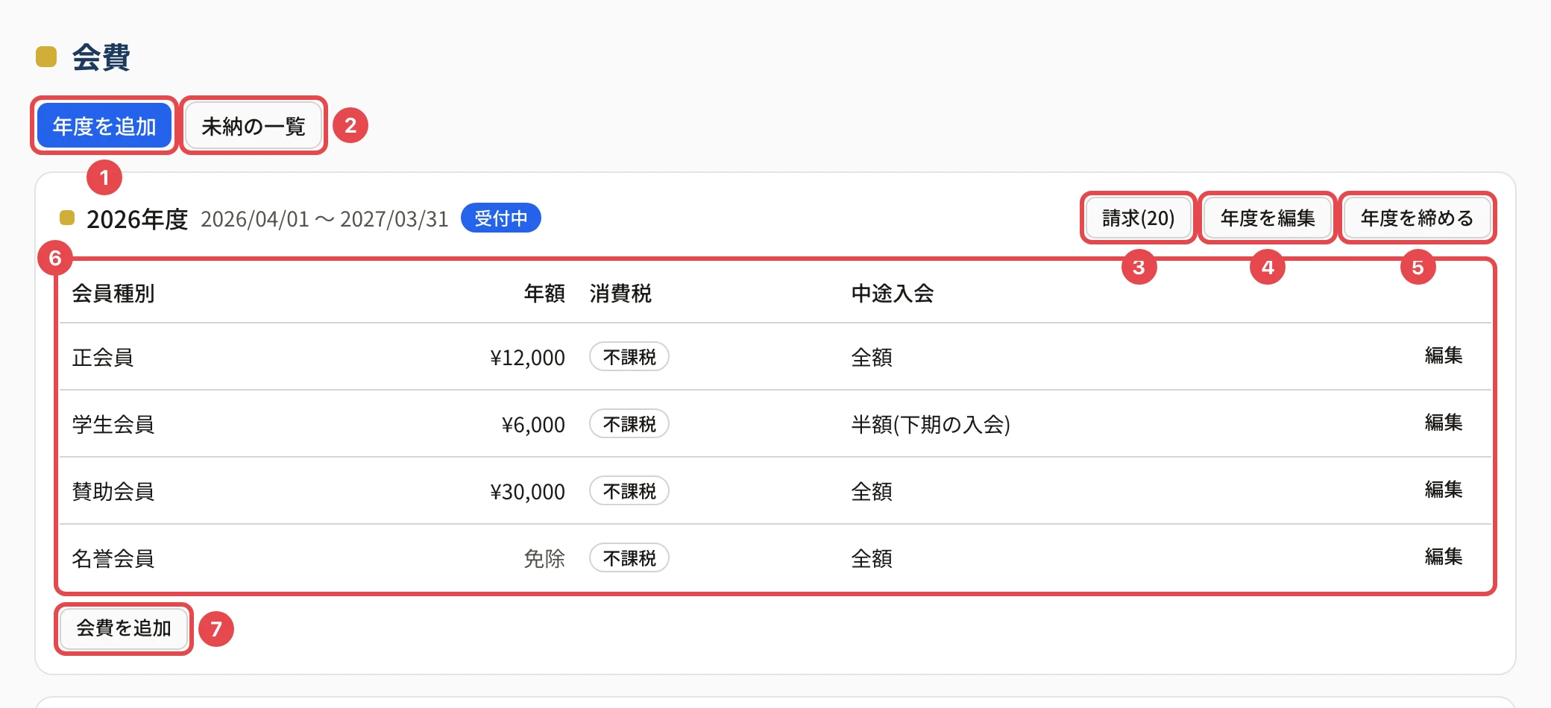Click 全額 in the 正会員 row

(x=872, y=357)
